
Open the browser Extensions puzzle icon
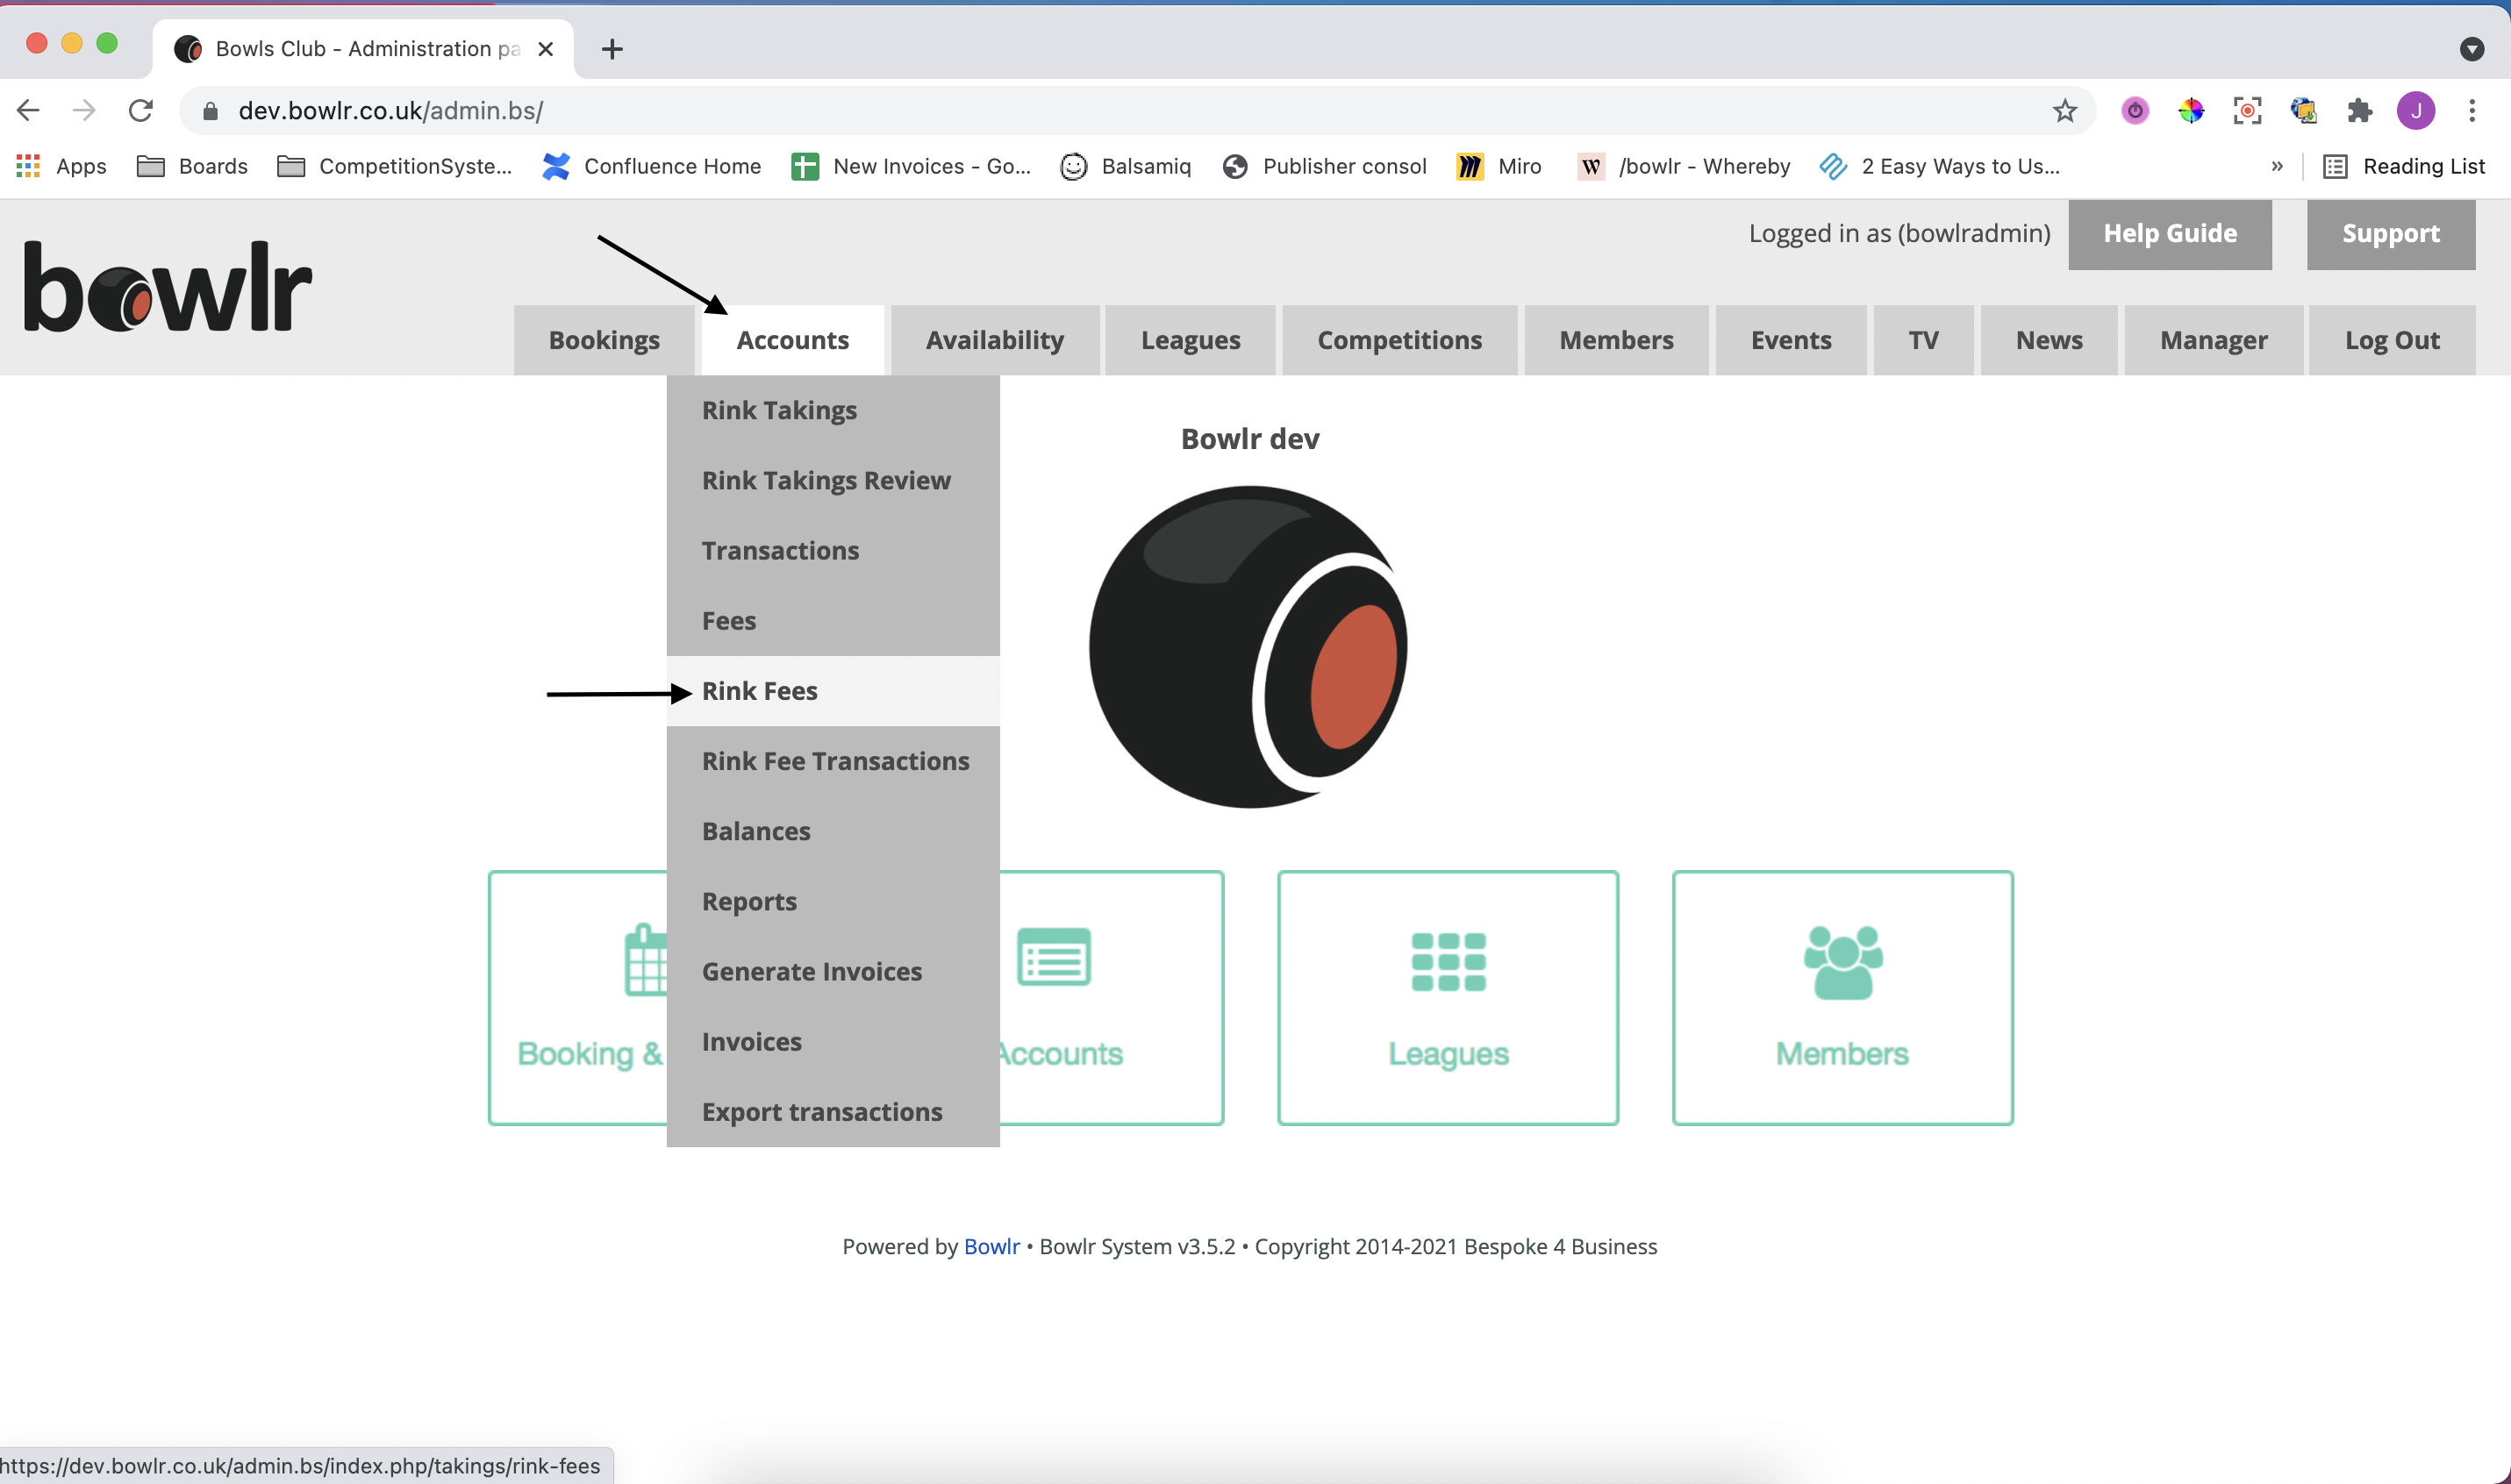pyautogui.click(x=2360, y=110)
